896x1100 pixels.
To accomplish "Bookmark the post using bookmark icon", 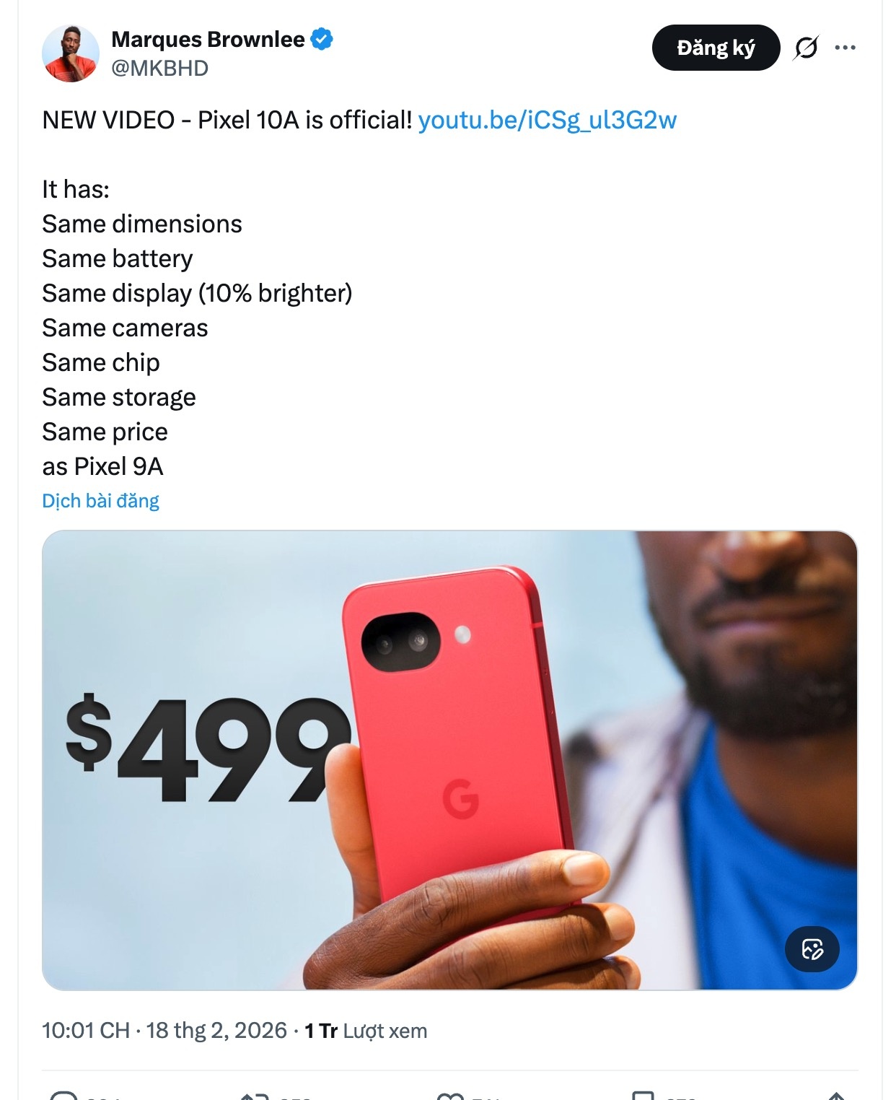I will (x=643, y=1096).
